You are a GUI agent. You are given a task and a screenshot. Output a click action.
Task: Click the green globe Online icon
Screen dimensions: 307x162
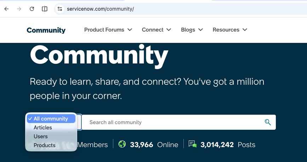pos(122,144)
